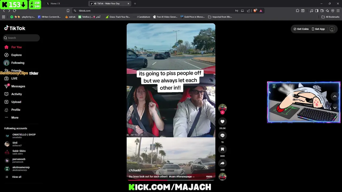Viewport: 342px width, 192px height.
Task: Open LIVE section
Action: (11, 78)
